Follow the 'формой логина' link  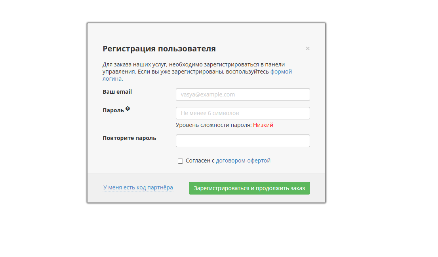click(281, 72)
